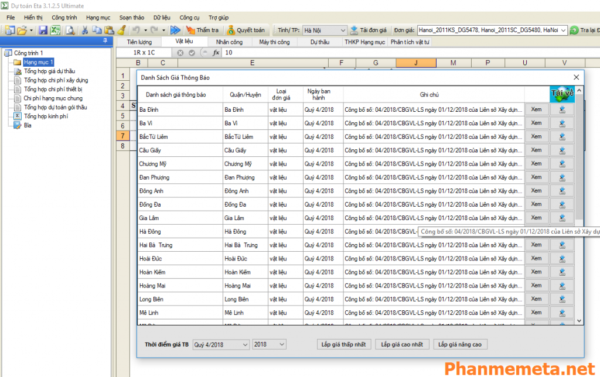Click the Lắp giá thấp nhất button
Screen dimensions: 600x377
343,344
